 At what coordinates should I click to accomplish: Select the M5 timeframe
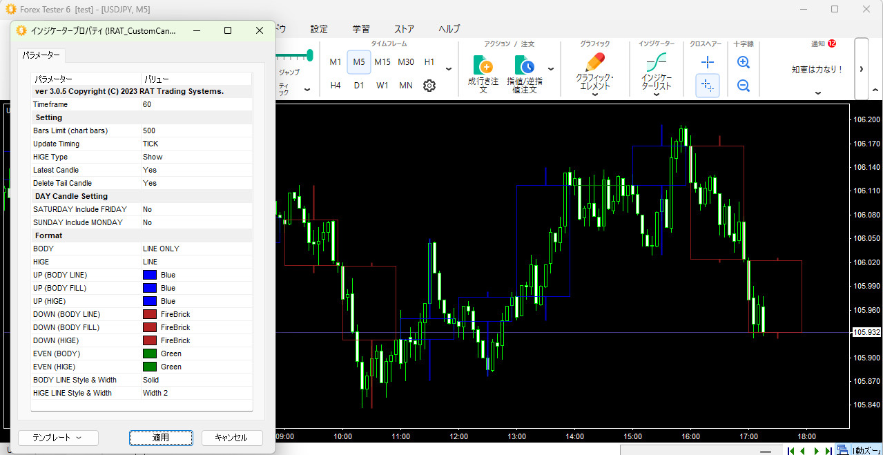tap(359, 62)
